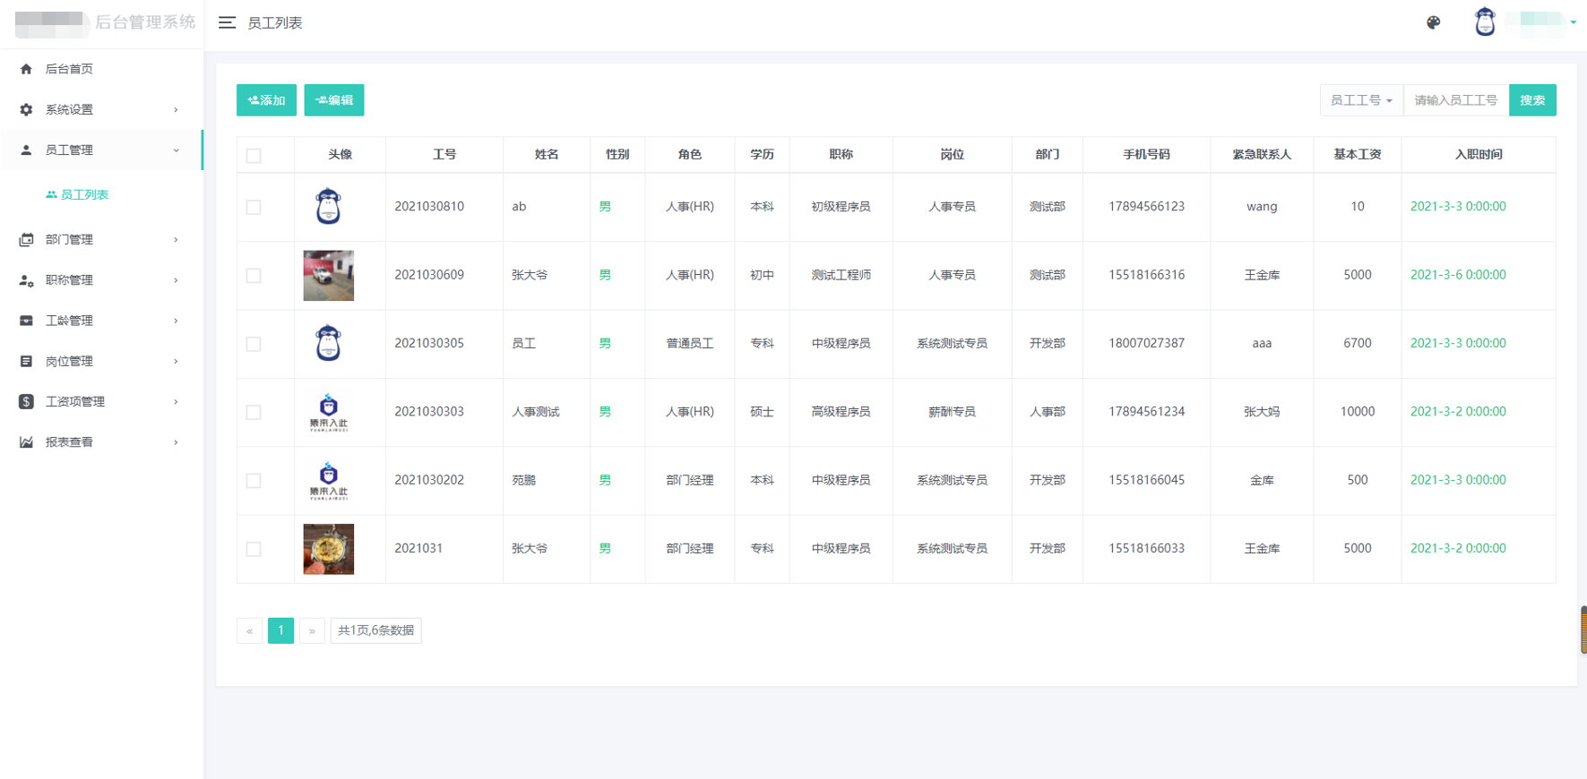Collapse the 员工管理 chevron
This screenshot has height=779, width=1587.
(x=176, y=150)
